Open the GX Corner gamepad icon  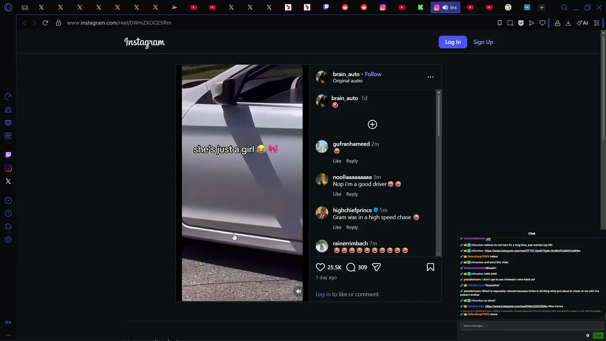coord(25,8)
